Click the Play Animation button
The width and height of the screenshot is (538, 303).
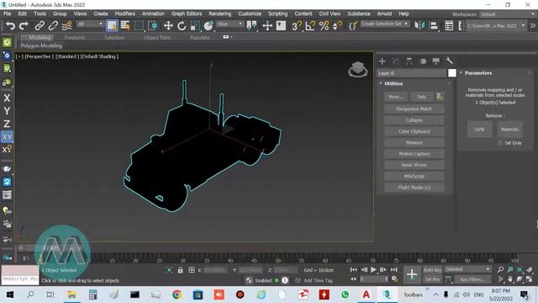point(373,269)
